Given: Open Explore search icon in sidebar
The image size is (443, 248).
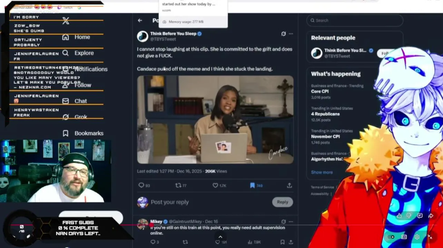Looking at the screenshot, I should [x=66, y=53].
